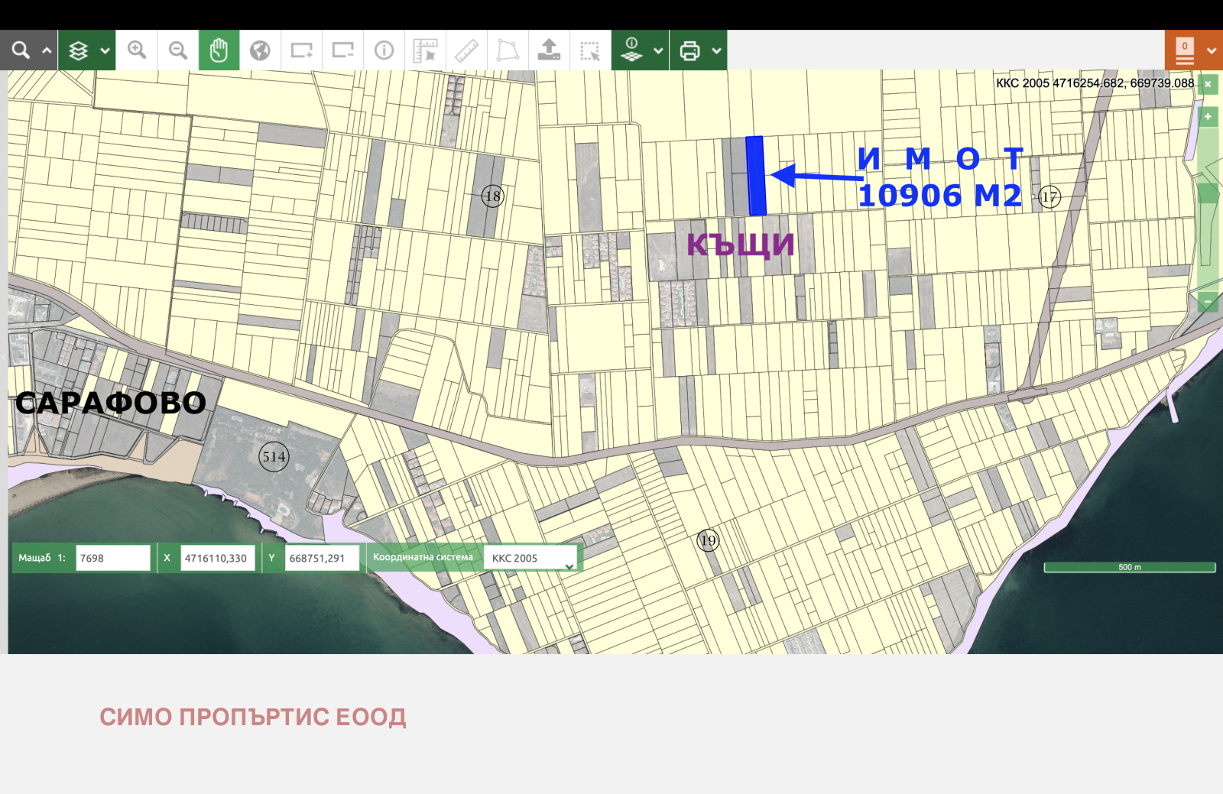Collapse the search panel with the up chevron
This screenshot has height=794, width=1223.
[47, 50]
